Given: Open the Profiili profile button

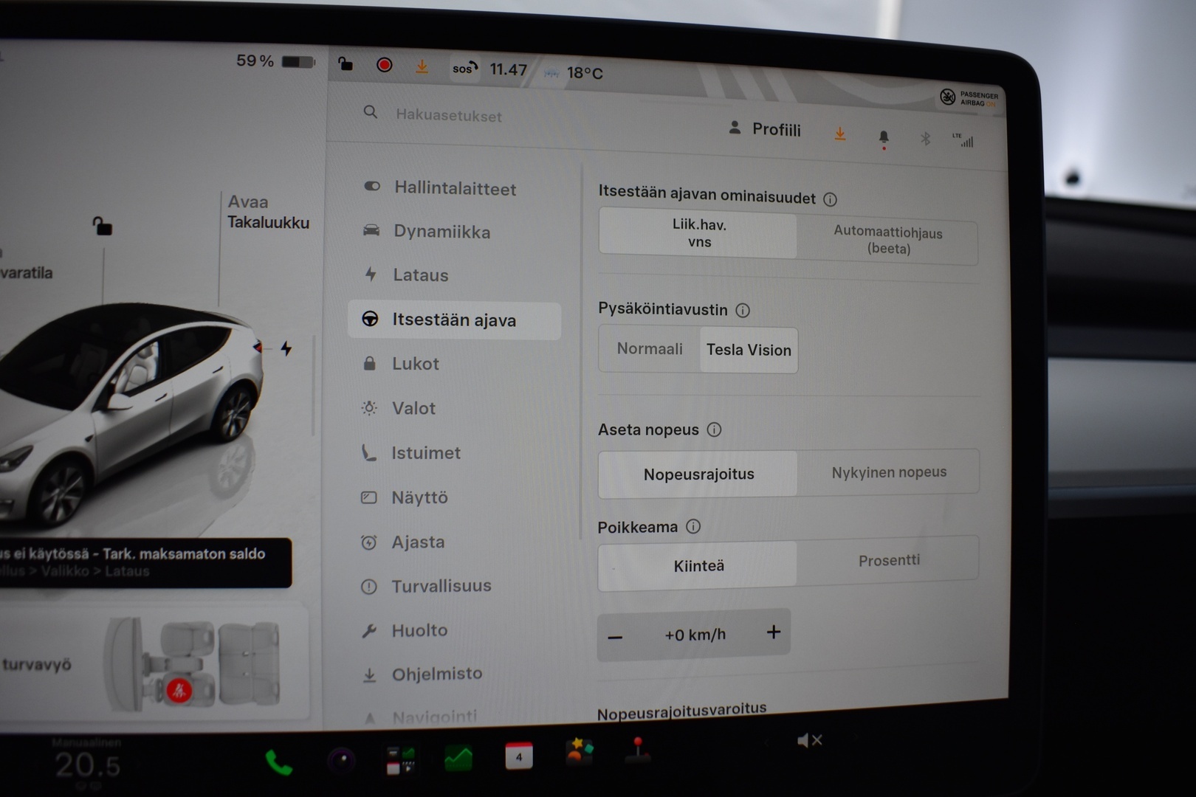Looking at the screenshot, I should [765, 129].
